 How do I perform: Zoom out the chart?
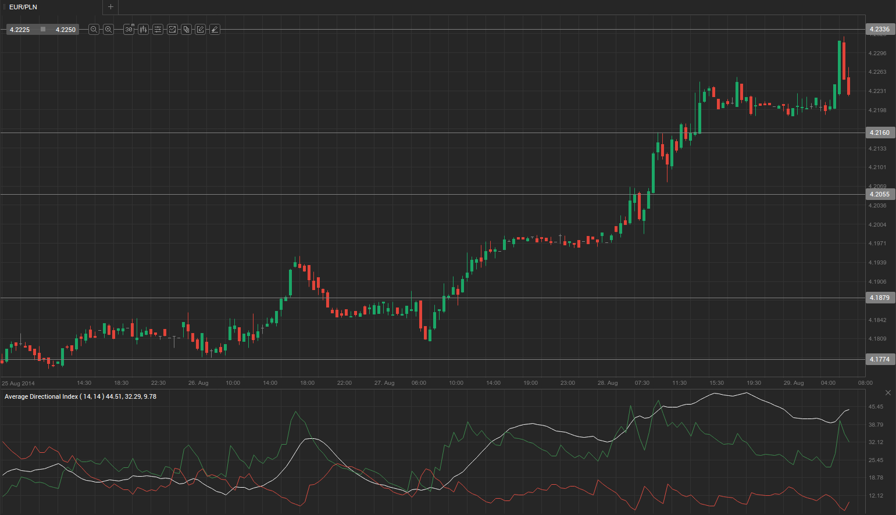coord(94,29)
